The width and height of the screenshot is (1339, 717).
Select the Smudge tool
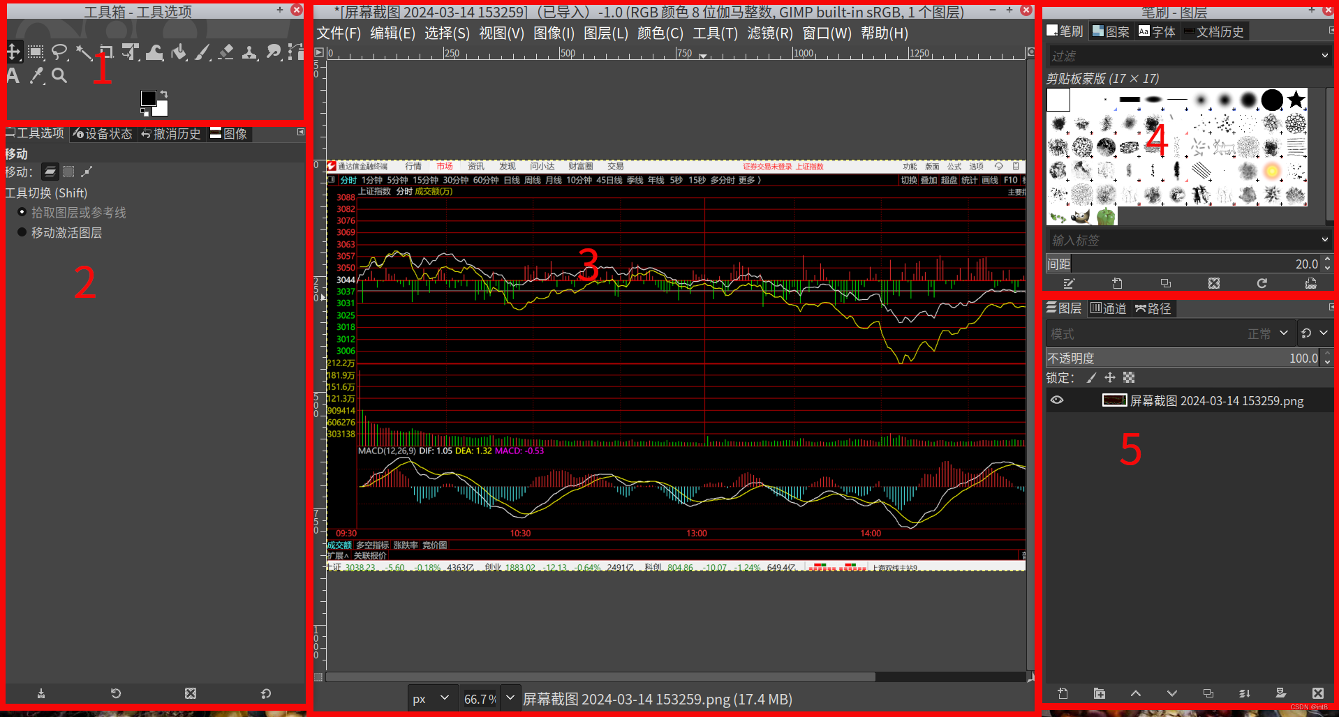[273, 52]
